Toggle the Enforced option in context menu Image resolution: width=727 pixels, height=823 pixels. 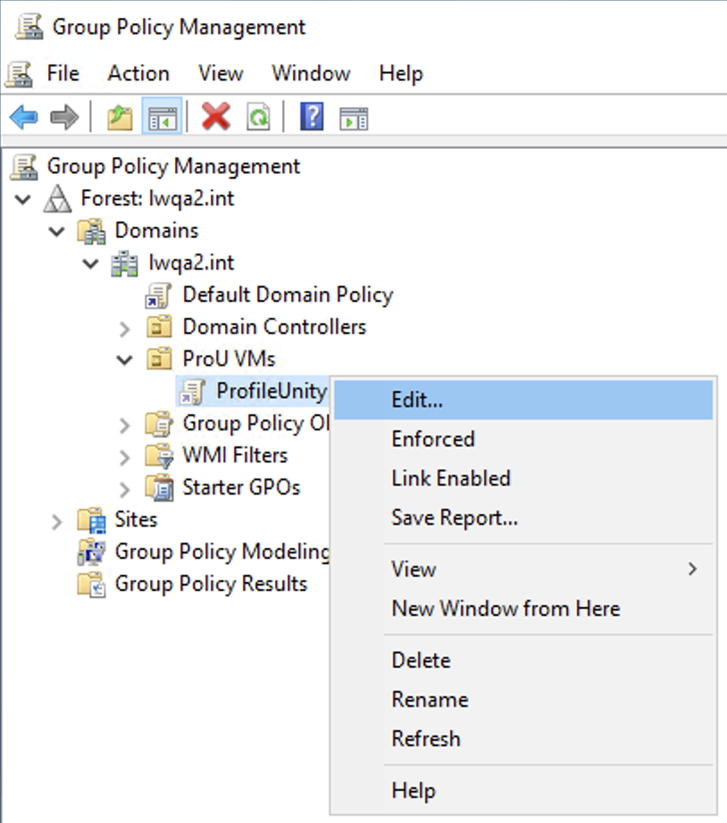[433, 439]
